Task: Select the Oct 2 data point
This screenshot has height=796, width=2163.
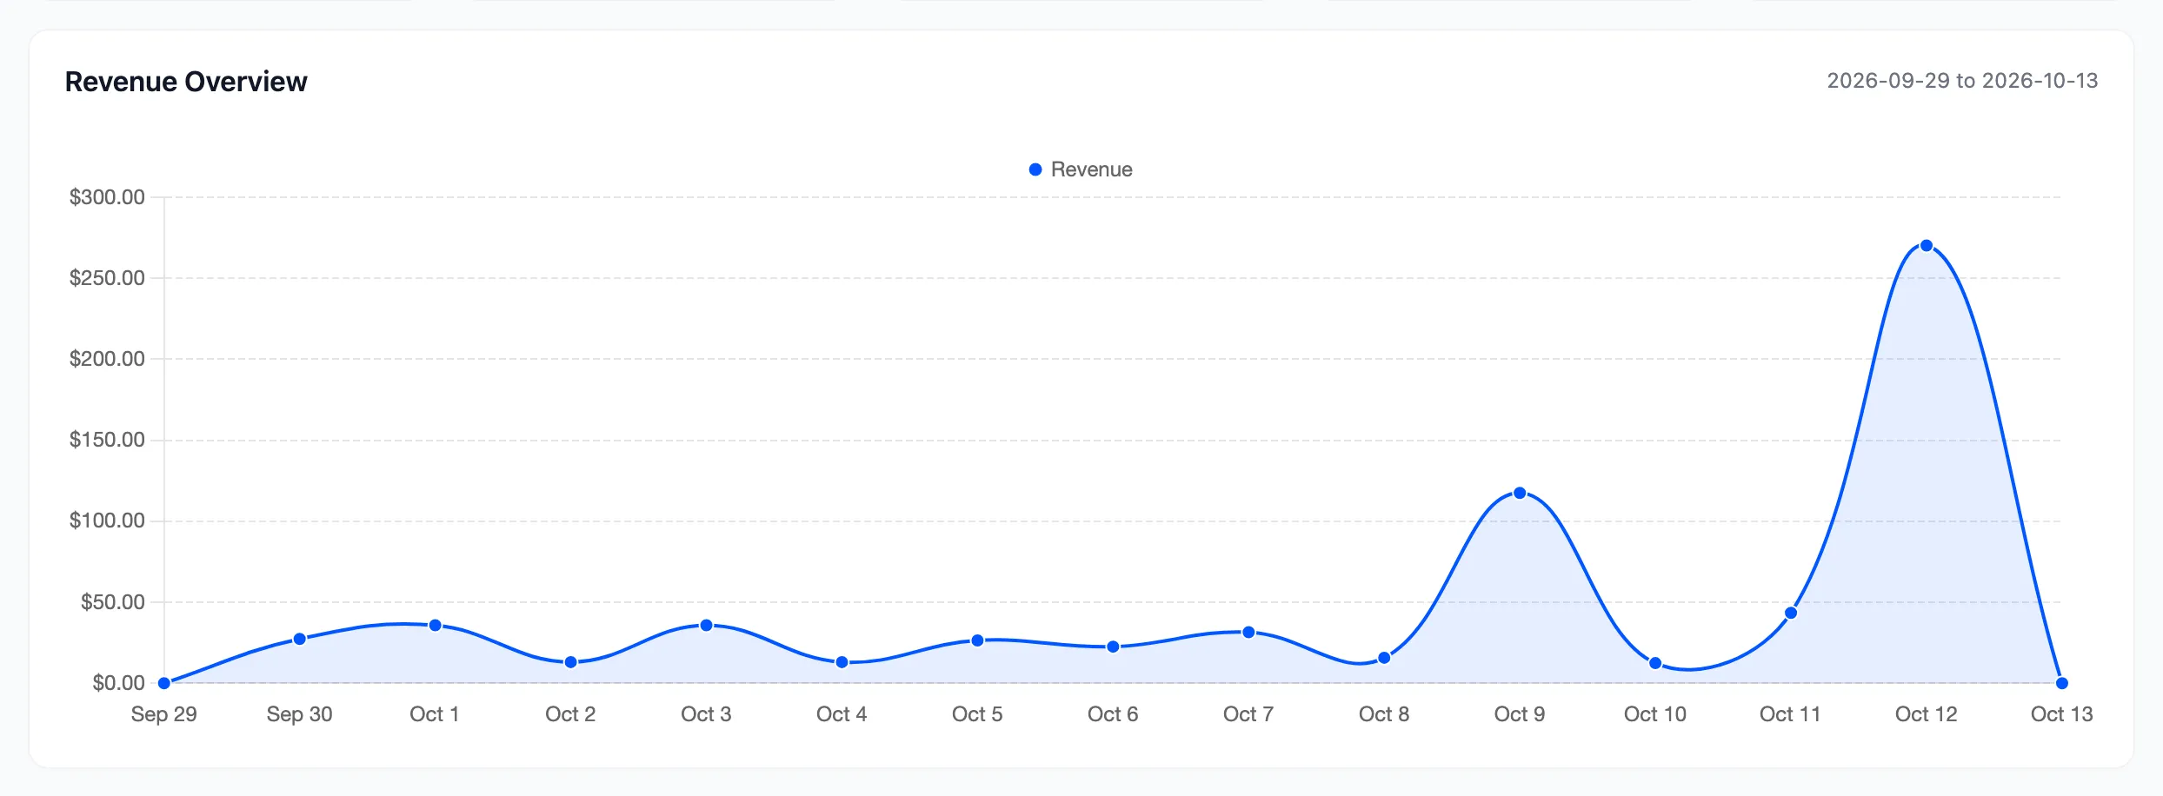Action: point(570,662)
